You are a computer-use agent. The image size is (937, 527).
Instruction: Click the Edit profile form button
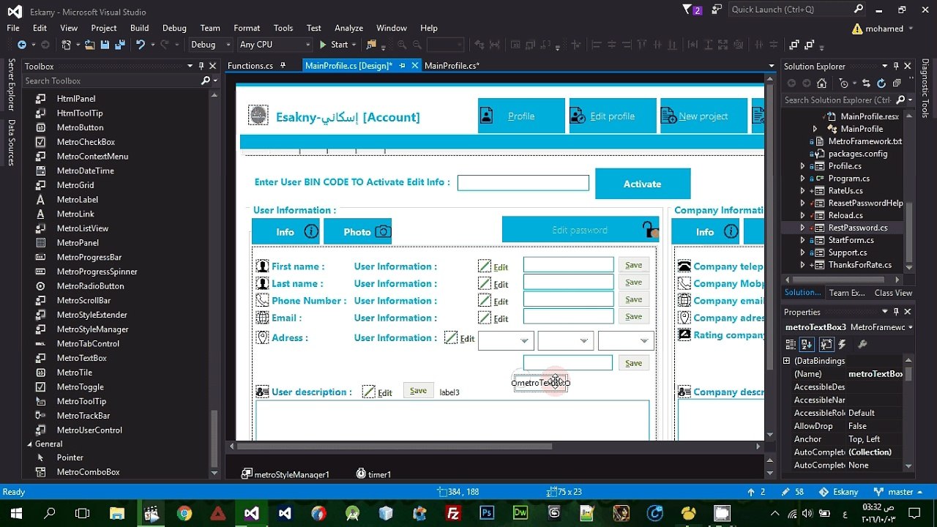pyautogui.click(x=613, y=116)
